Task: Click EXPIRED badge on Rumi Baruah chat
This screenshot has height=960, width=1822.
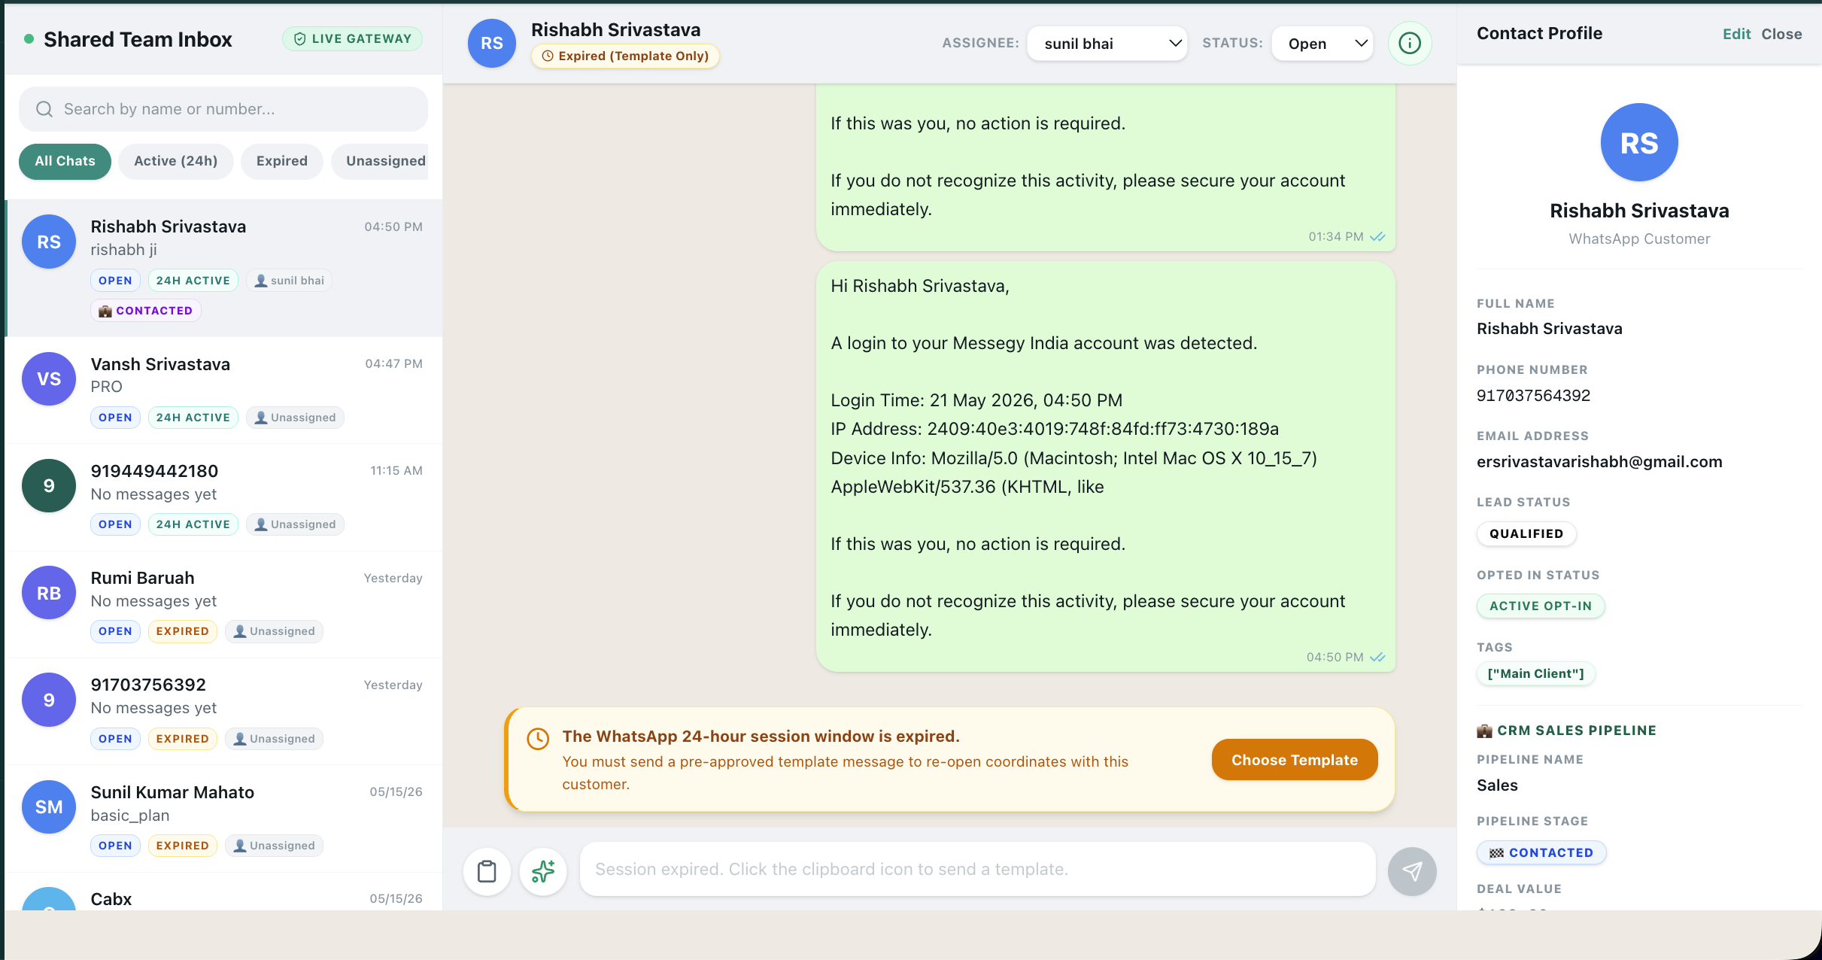Action: [182, 631]
